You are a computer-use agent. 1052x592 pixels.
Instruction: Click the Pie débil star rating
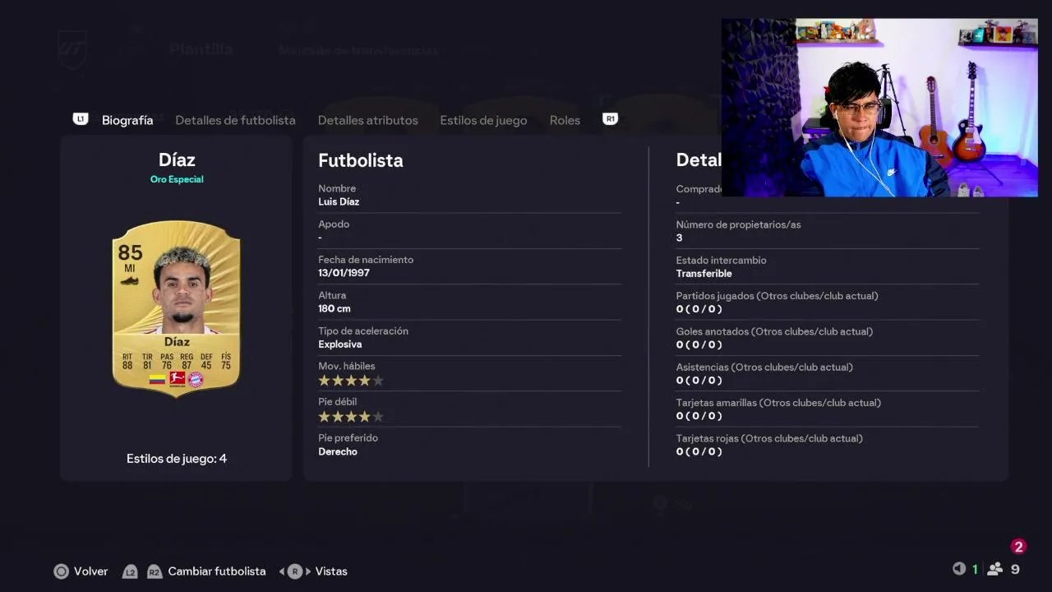click(351, 417)
